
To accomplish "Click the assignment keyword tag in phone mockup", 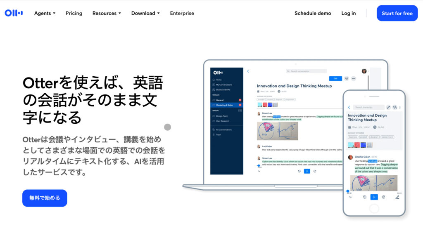I will 387,137.
